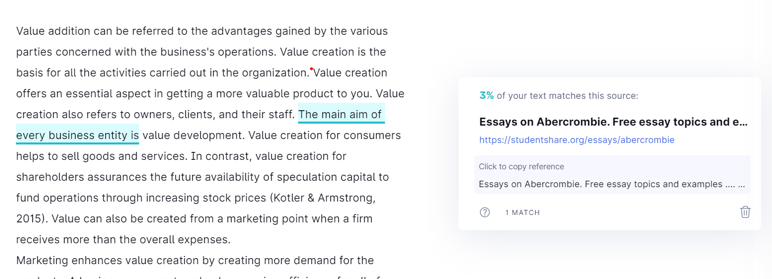Click the line starting 'helps to sell goods'
This screenshot has height=279, width=772.
[181, 156]
